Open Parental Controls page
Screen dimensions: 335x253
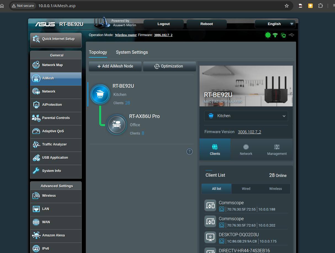[56, 118]
